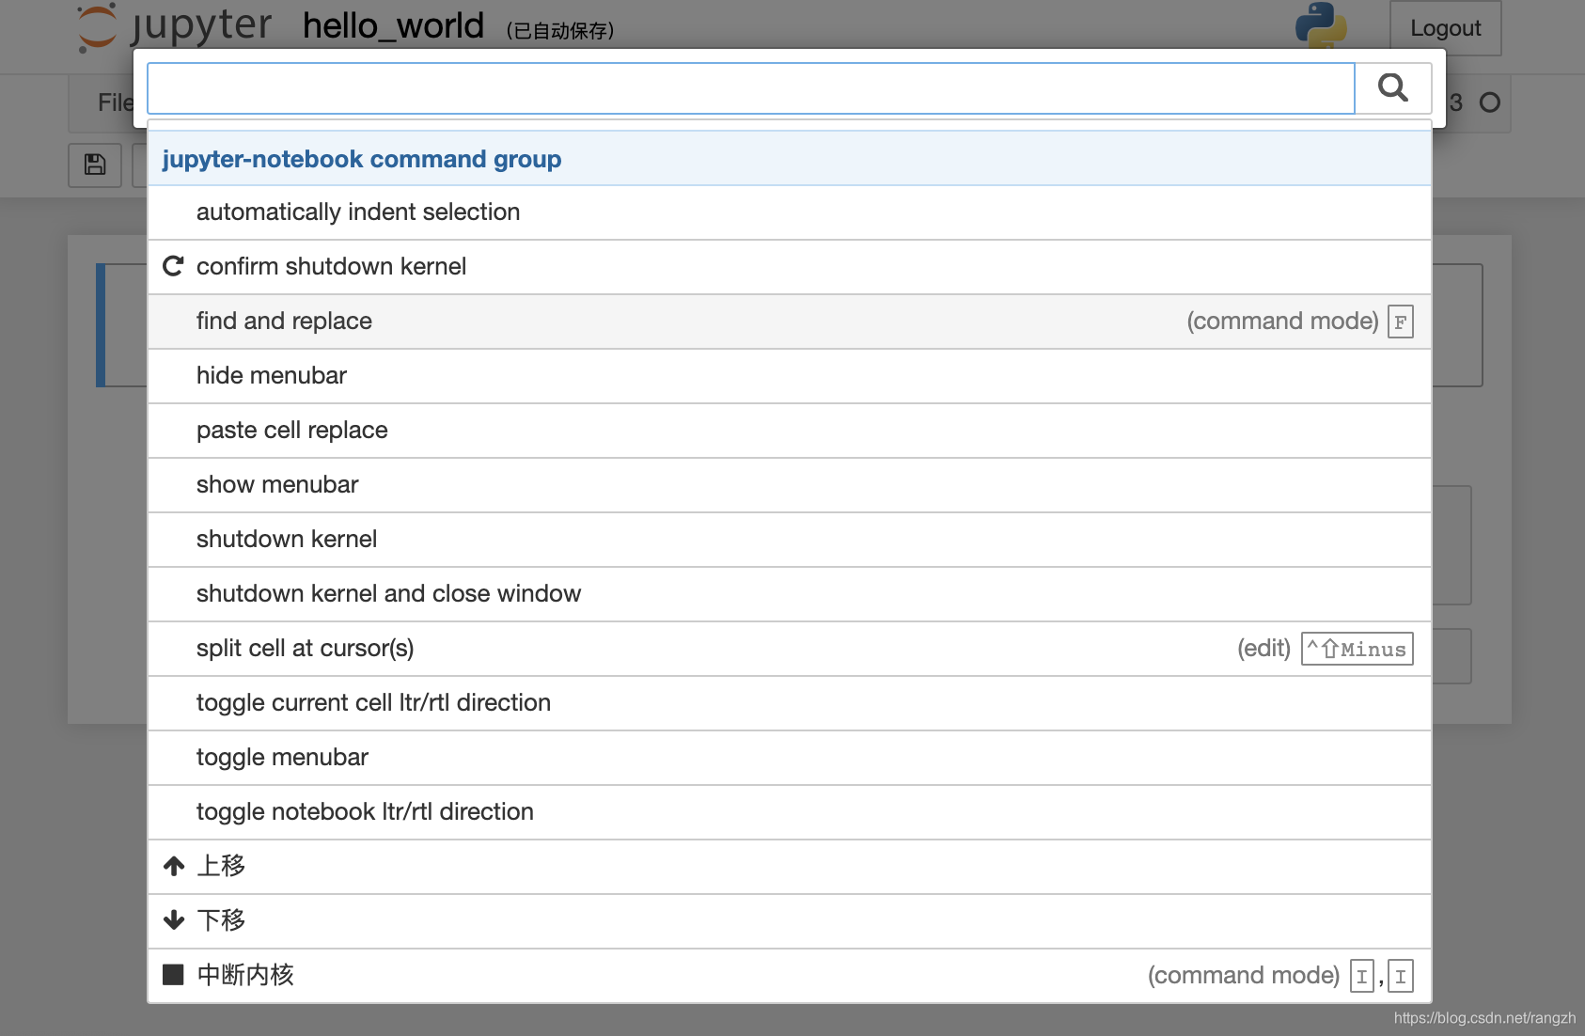The image size is (1585, 1036).
Task: Select 'split cell at cursor(s)' command
Action: click(x=790, y=649)
